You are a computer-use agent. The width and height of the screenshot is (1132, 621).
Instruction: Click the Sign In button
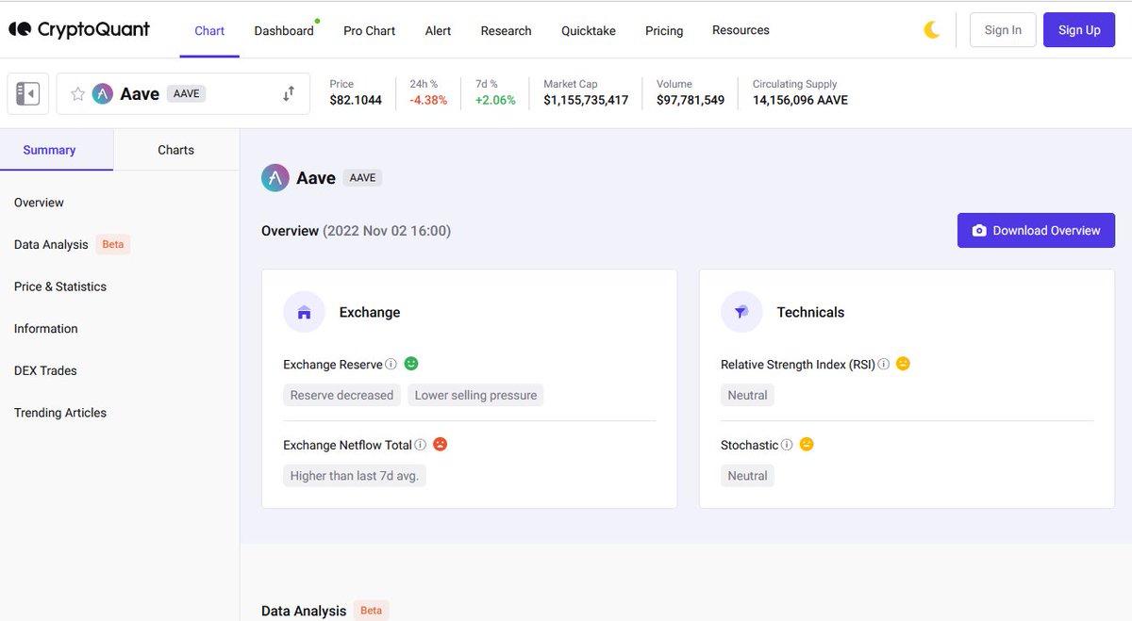(x=1003, y=30)
